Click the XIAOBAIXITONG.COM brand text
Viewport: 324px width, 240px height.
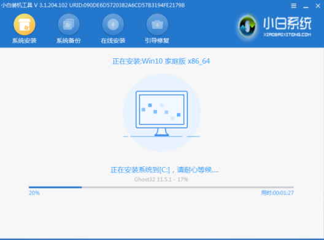[287, 34]
